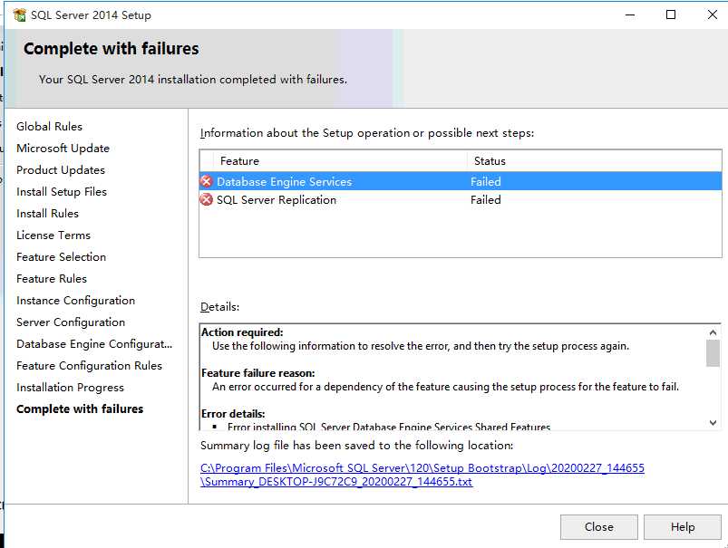This screenshot has width=728, height=548.
Task: Click the Failed status of Database Engine Services
Action: pyautogui.click(x=486, y=181)
